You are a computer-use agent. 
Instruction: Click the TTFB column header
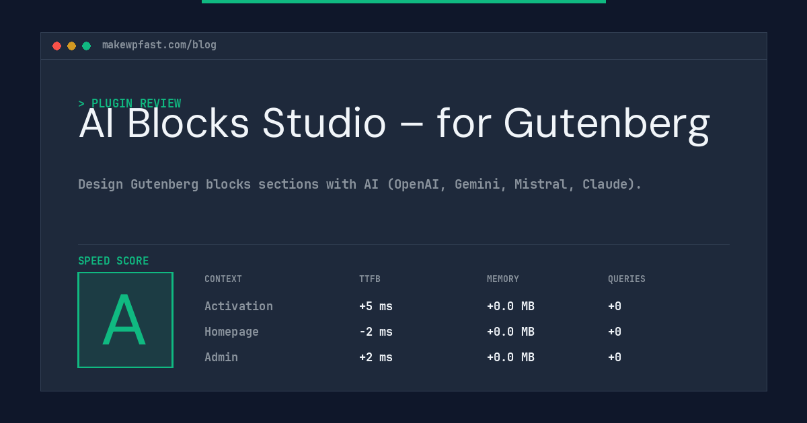click(x=370, y=279)
